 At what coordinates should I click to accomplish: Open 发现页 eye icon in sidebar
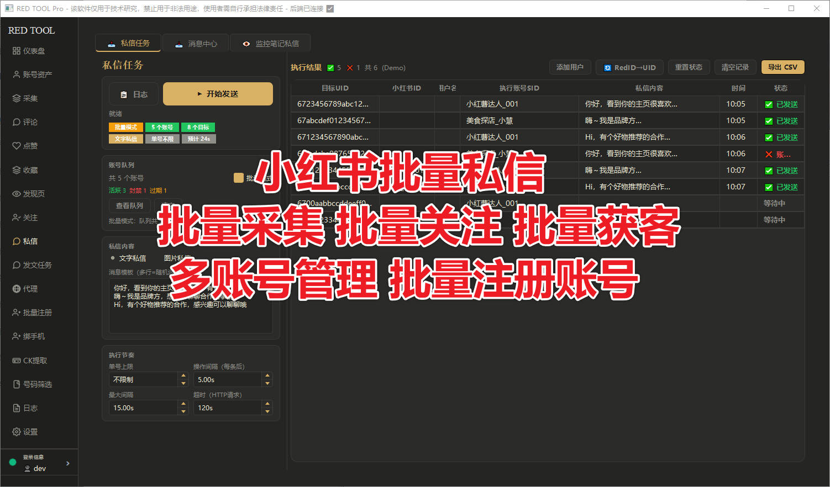pyautogui.click(x=17, y=194)
